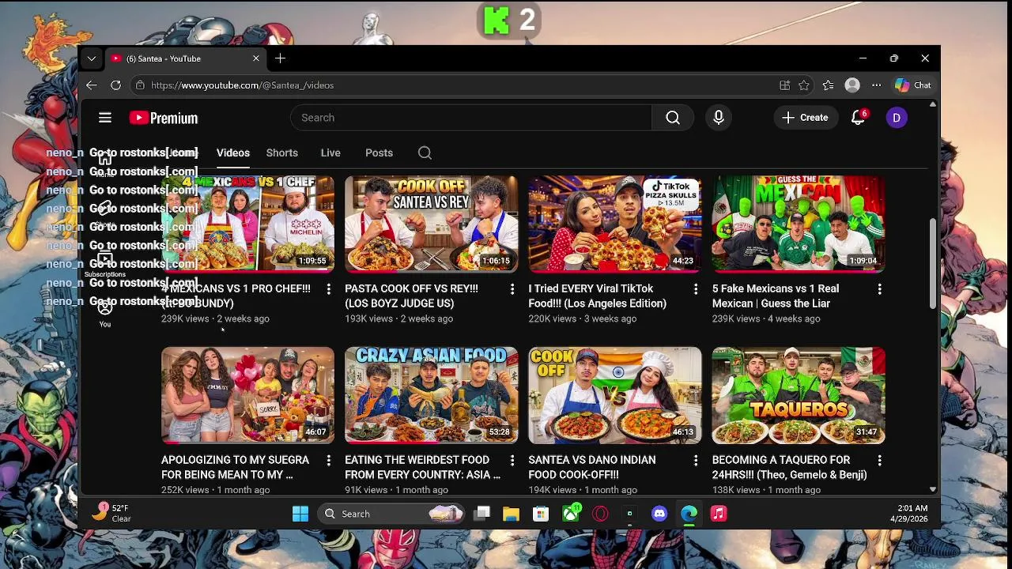This screenshot has width=1012, height=569.
Task: Switch to the Live tab
Action: pyautogui.click(x=330, y=153)
